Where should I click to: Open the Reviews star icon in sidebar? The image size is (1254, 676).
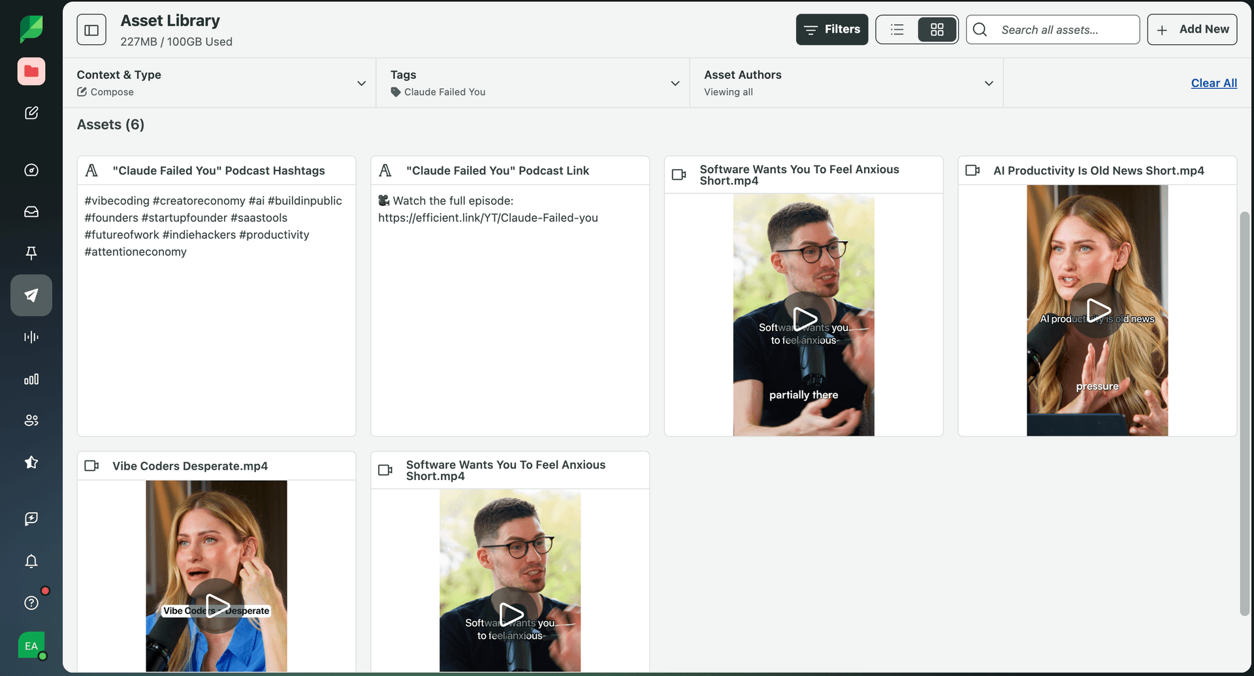click(31, 462)
